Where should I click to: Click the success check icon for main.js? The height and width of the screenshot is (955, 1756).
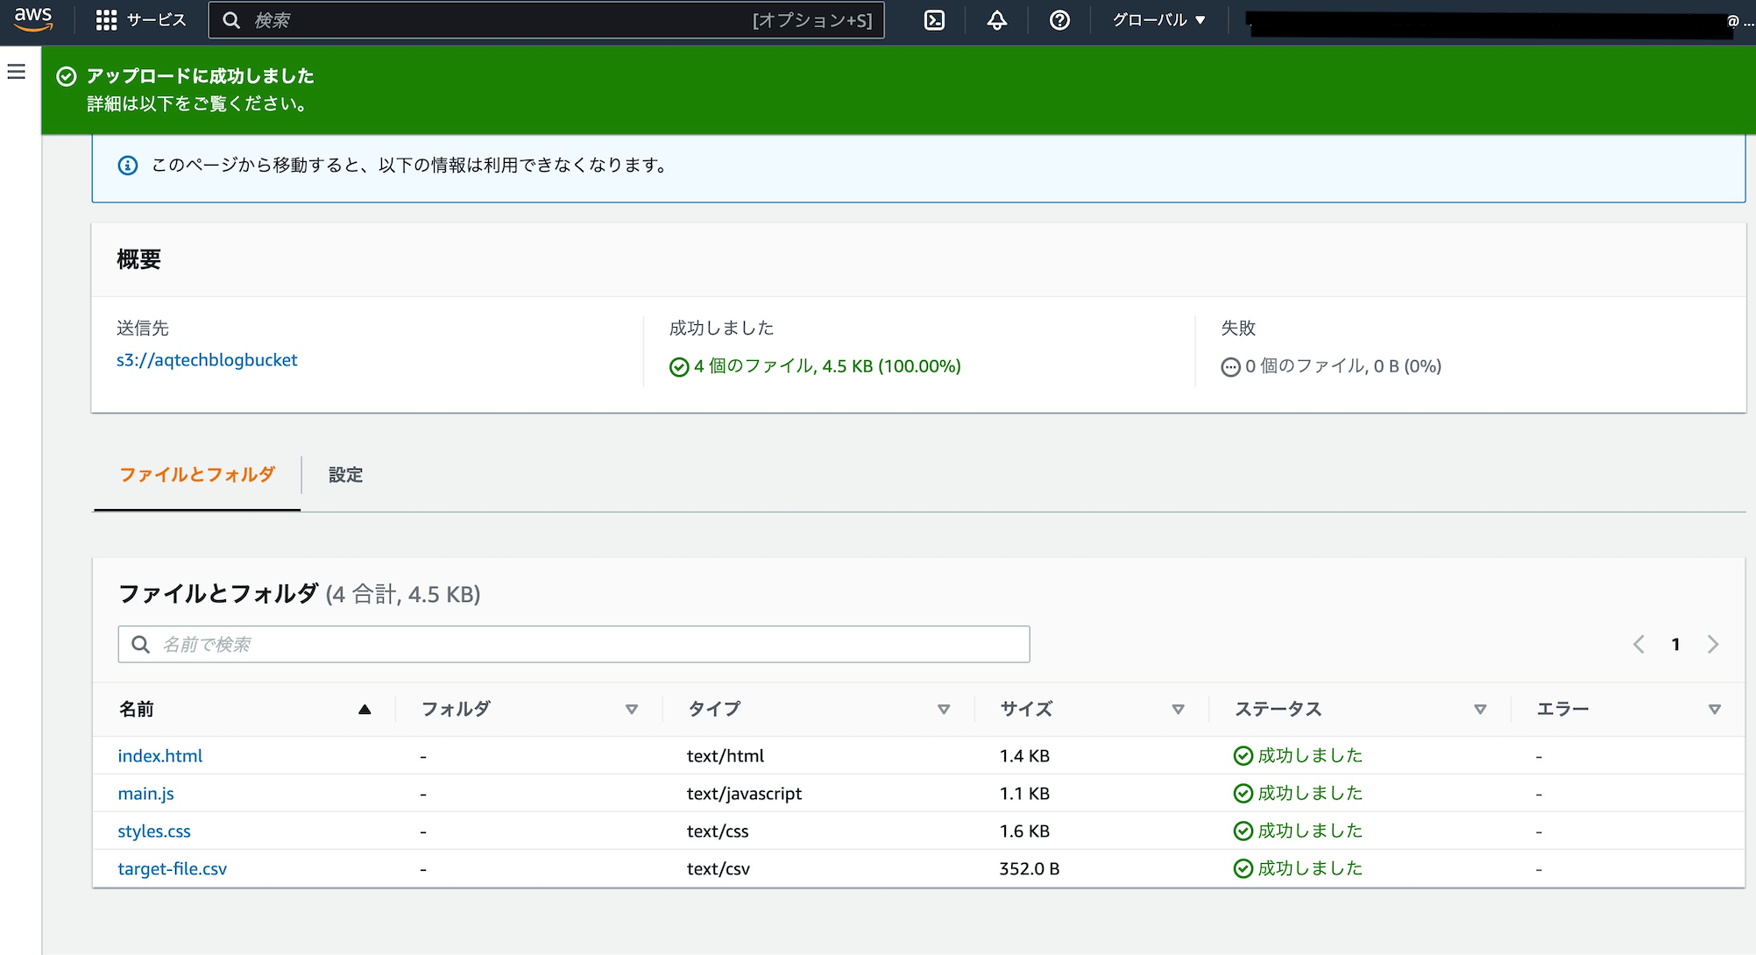1243,794
